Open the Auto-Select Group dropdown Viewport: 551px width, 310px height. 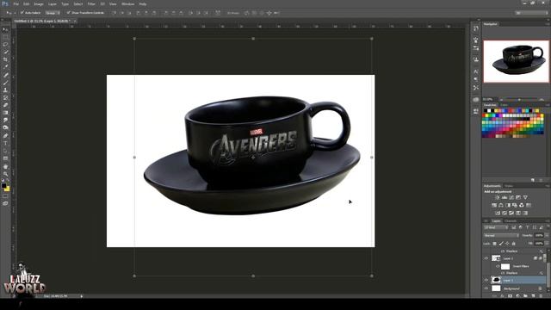pyautogui.click(x=53, y=13)
